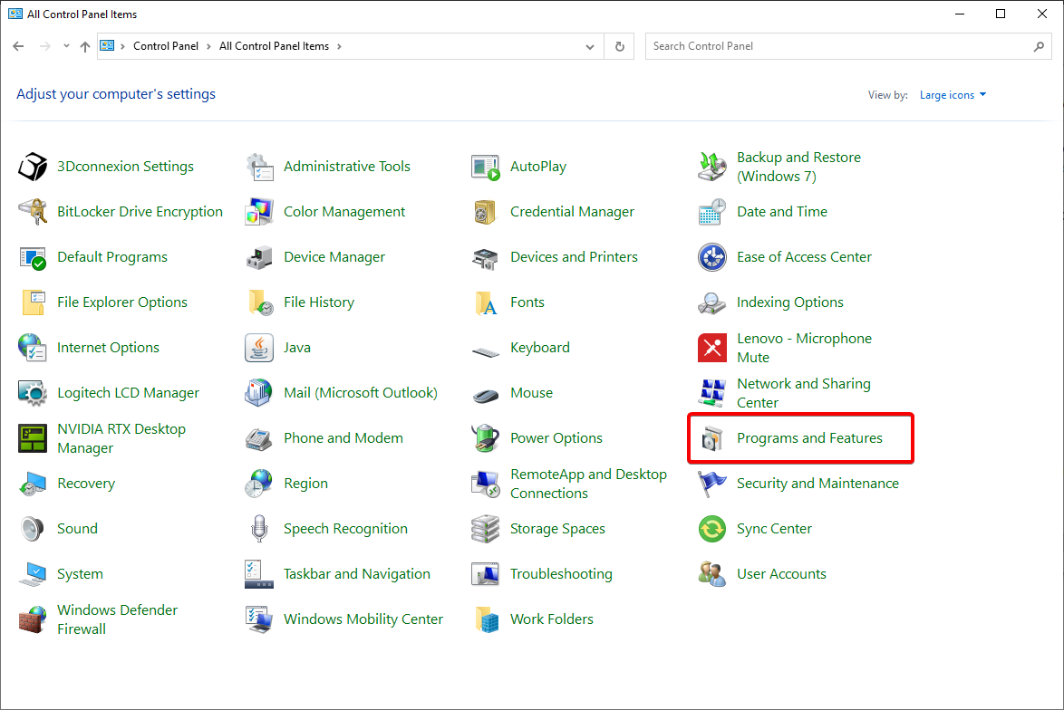The height and width of the screenshot is (710, 1064).
Task: Click the Storage Spaces icon
Action: click(x=486, y=529)
